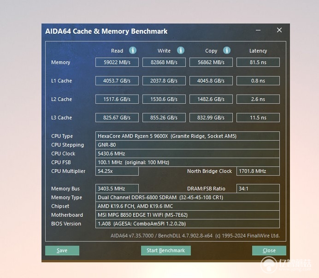Click the Read column header
The image size is (319, 278).
(117, 51)
